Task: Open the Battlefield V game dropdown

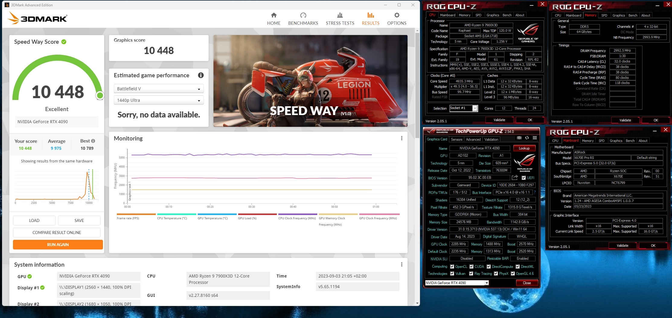Action: [x=158, y=89]
